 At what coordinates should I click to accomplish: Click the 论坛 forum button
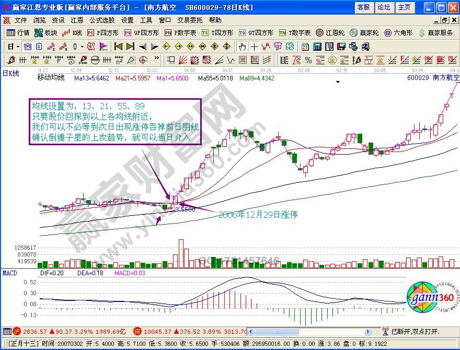click(x=385, y=8)
